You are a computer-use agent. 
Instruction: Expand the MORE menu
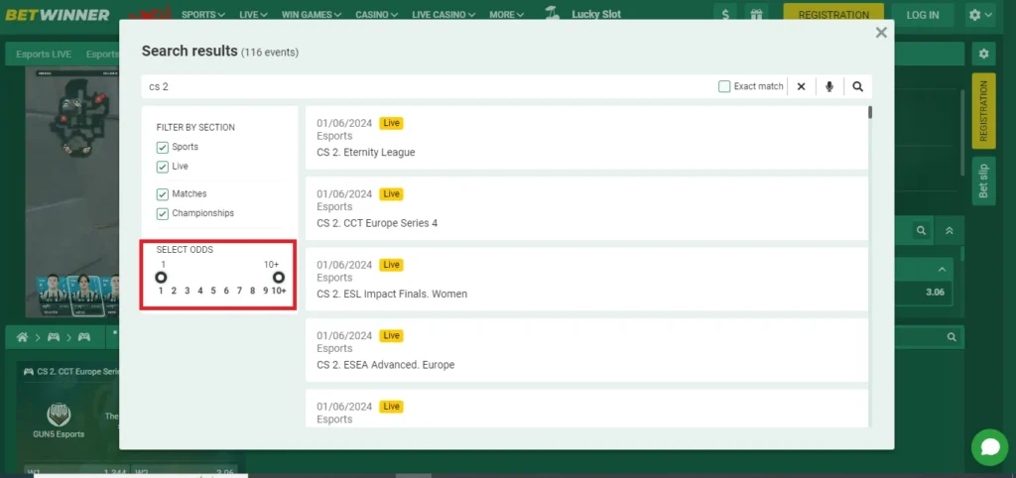[x=507, y=14]
